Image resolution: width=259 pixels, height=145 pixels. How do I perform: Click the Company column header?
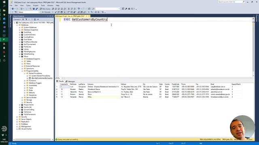pos(104,84)
